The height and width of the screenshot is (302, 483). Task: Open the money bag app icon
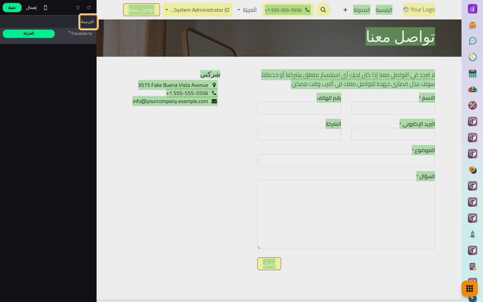pyautogui.click(x=472, y=25)
